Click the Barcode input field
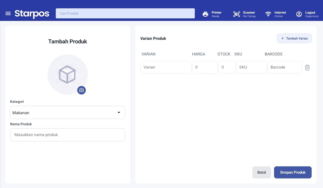323x188 pixels. coord(284,67)
